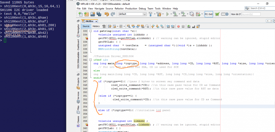Toggle the History view button
The width and height of the screenshot is (275, 132).
pyautogui.click(x=96, y=26)
